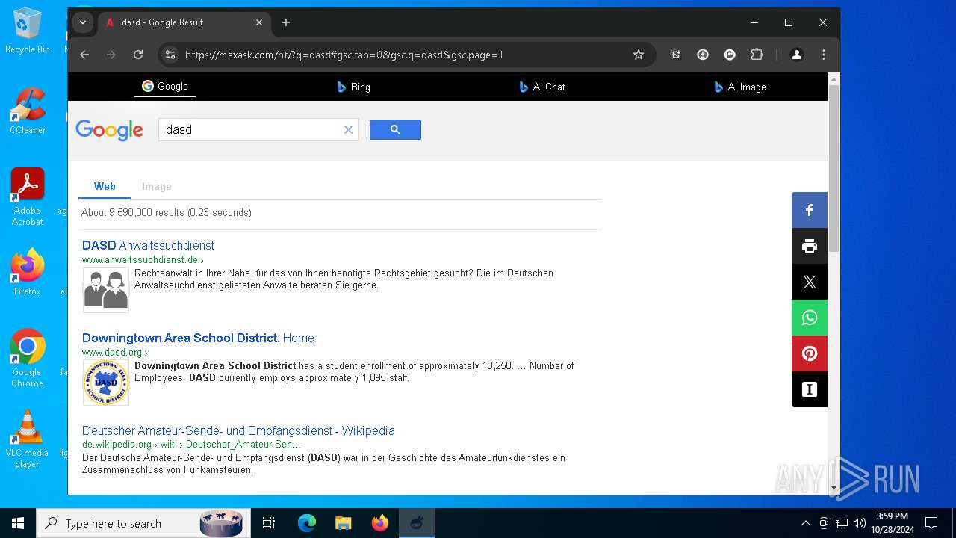This screenshot has width=956, height=538.
Task: Click the Google logo
Action: point(109,130)
